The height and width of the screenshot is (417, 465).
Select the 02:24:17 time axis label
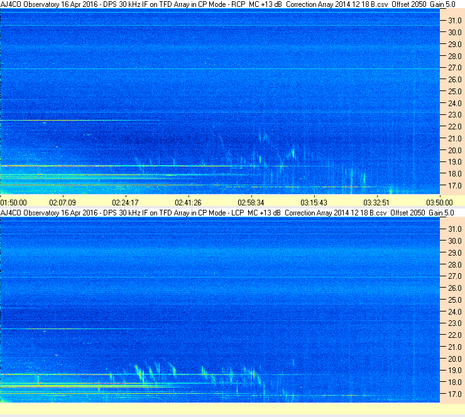coord(126,203)
